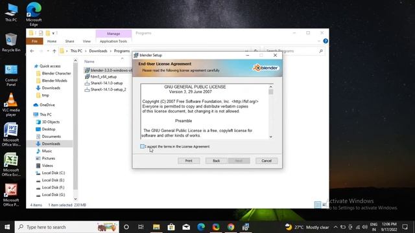This screenshot has width=415, height=233.
Task: Open Local Disk (E:) in navigation pane
Action: pos(50,180)
